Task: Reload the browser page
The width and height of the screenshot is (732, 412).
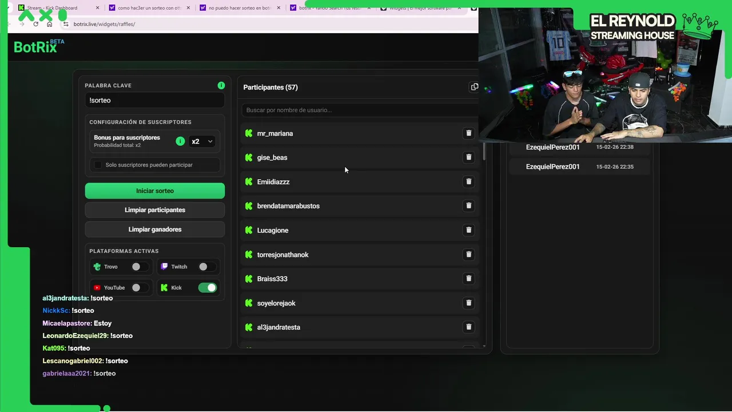Action: pyautogui.click(x=36, y=24)
